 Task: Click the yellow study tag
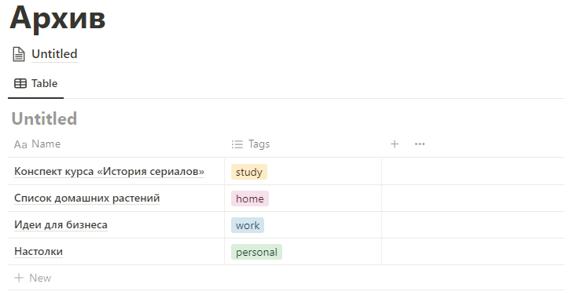249,172
